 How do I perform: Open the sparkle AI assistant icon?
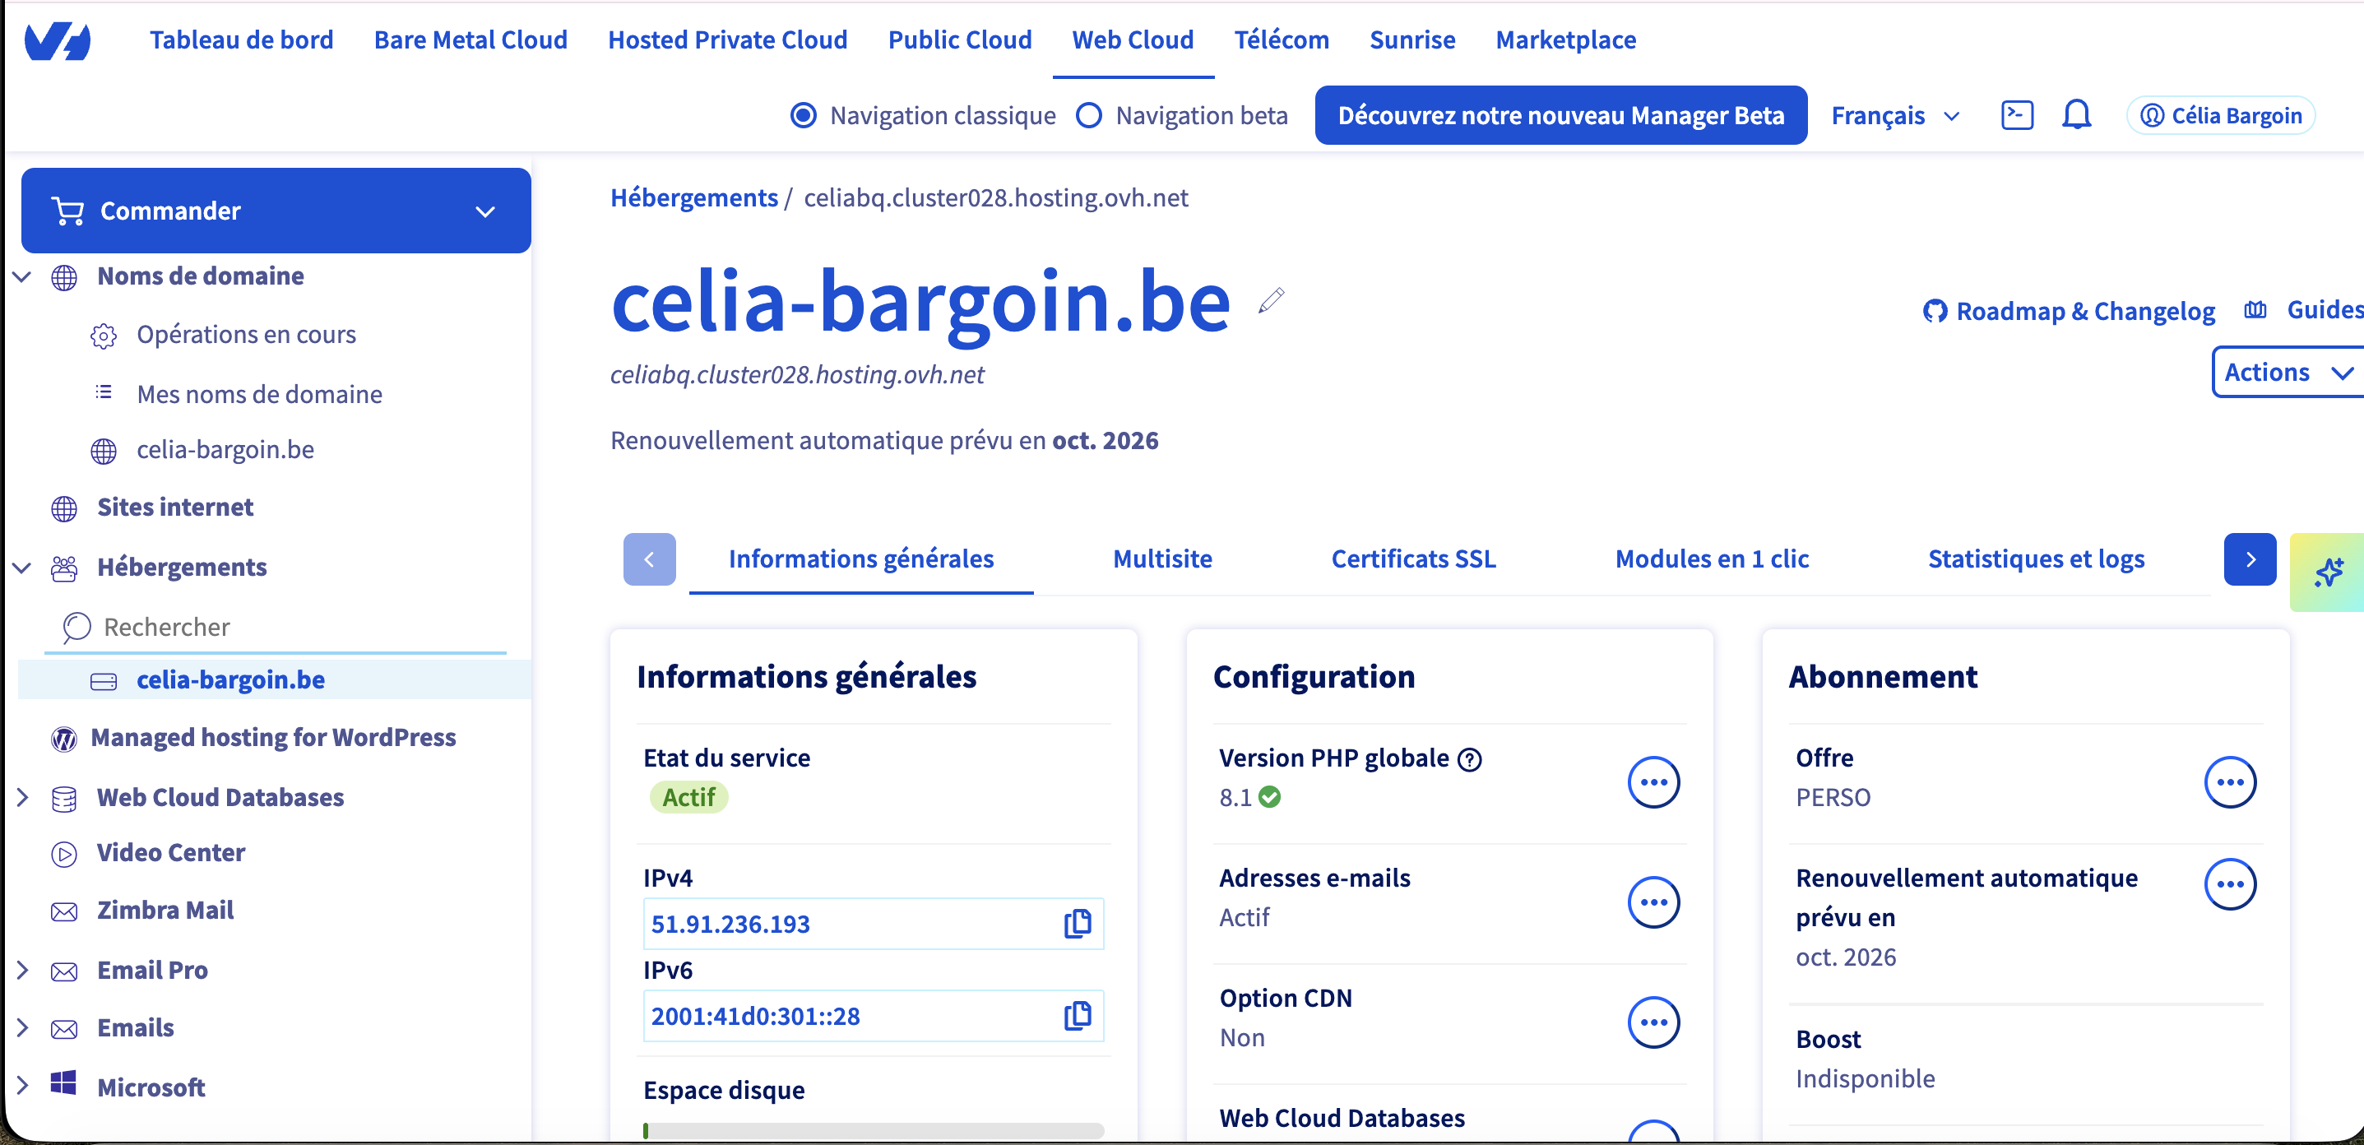point(2327,572)
